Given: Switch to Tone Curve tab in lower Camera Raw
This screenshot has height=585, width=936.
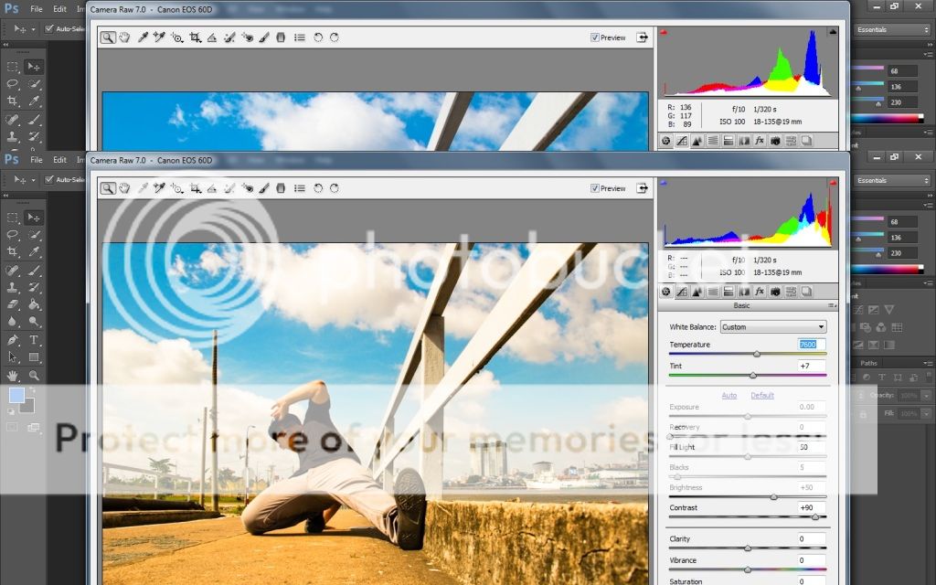Looking at the screenshot, I should click(681, 292).
